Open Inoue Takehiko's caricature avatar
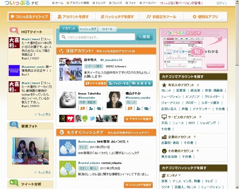This screenshot has width=239, height=189. pos(68,100)
